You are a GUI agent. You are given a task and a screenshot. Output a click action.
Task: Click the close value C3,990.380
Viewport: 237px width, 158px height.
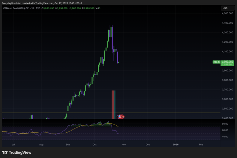pyautogui.click(x=88, y=8)
